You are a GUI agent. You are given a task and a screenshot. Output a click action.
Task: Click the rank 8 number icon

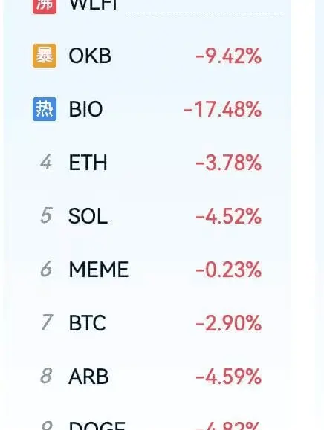46,376
